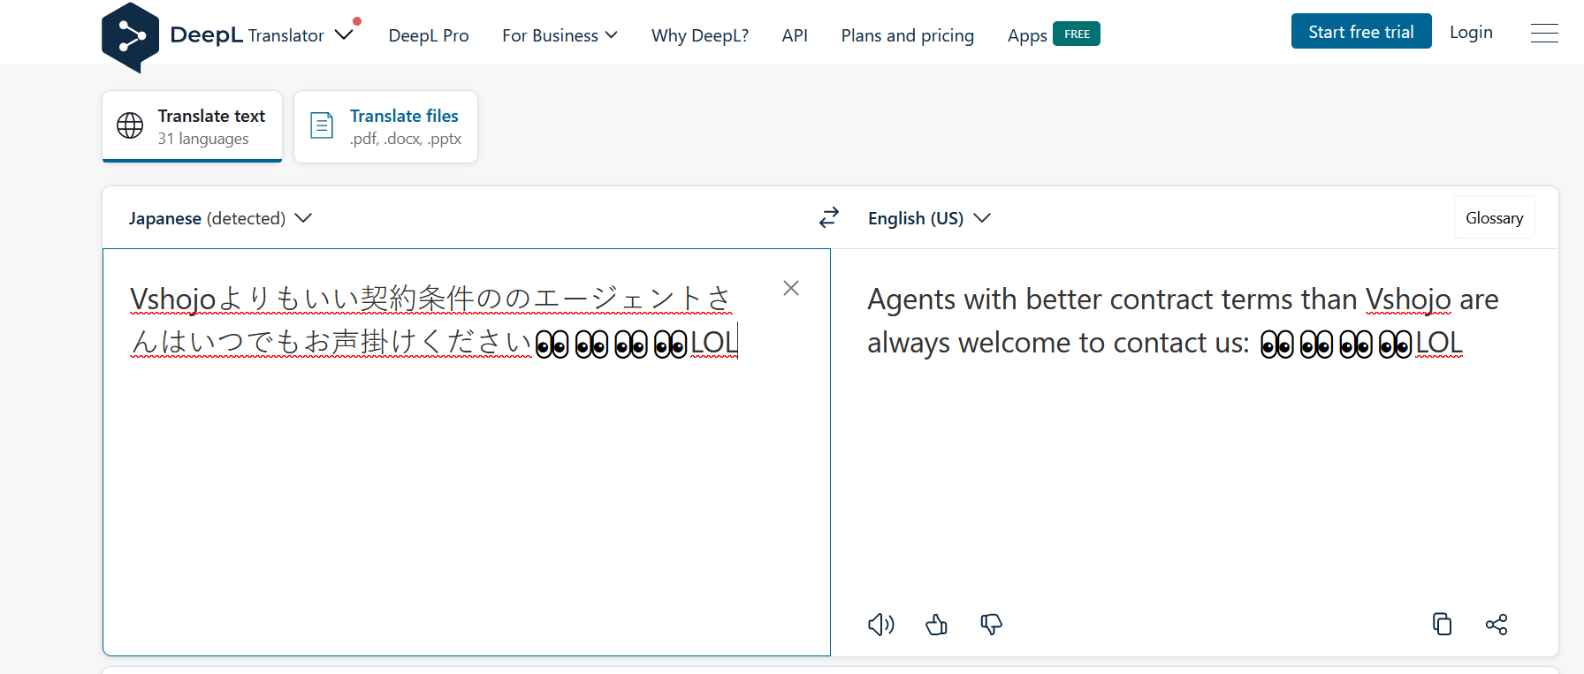Viewport: 1584px width, 674px height.
Task: Click the Login link
Action: tap(1471, 32)
